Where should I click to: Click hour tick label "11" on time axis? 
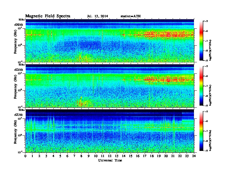(103, 156)
